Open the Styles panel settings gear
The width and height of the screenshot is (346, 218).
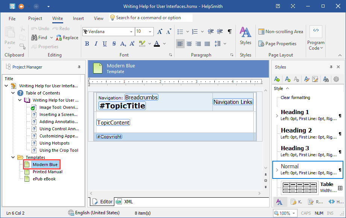tap(336, 79)
